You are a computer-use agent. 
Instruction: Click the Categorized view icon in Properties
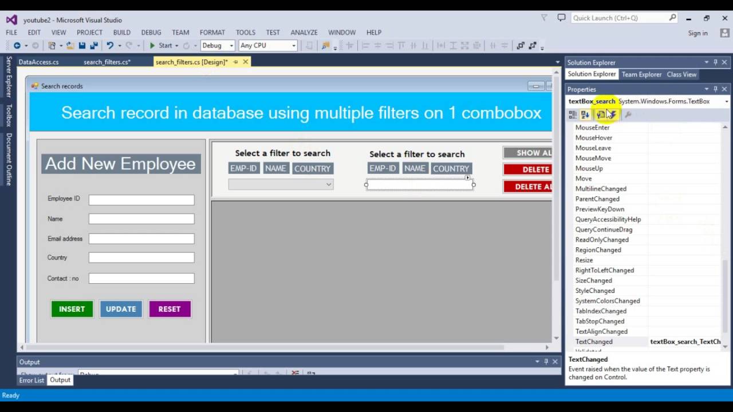point(573,115)
